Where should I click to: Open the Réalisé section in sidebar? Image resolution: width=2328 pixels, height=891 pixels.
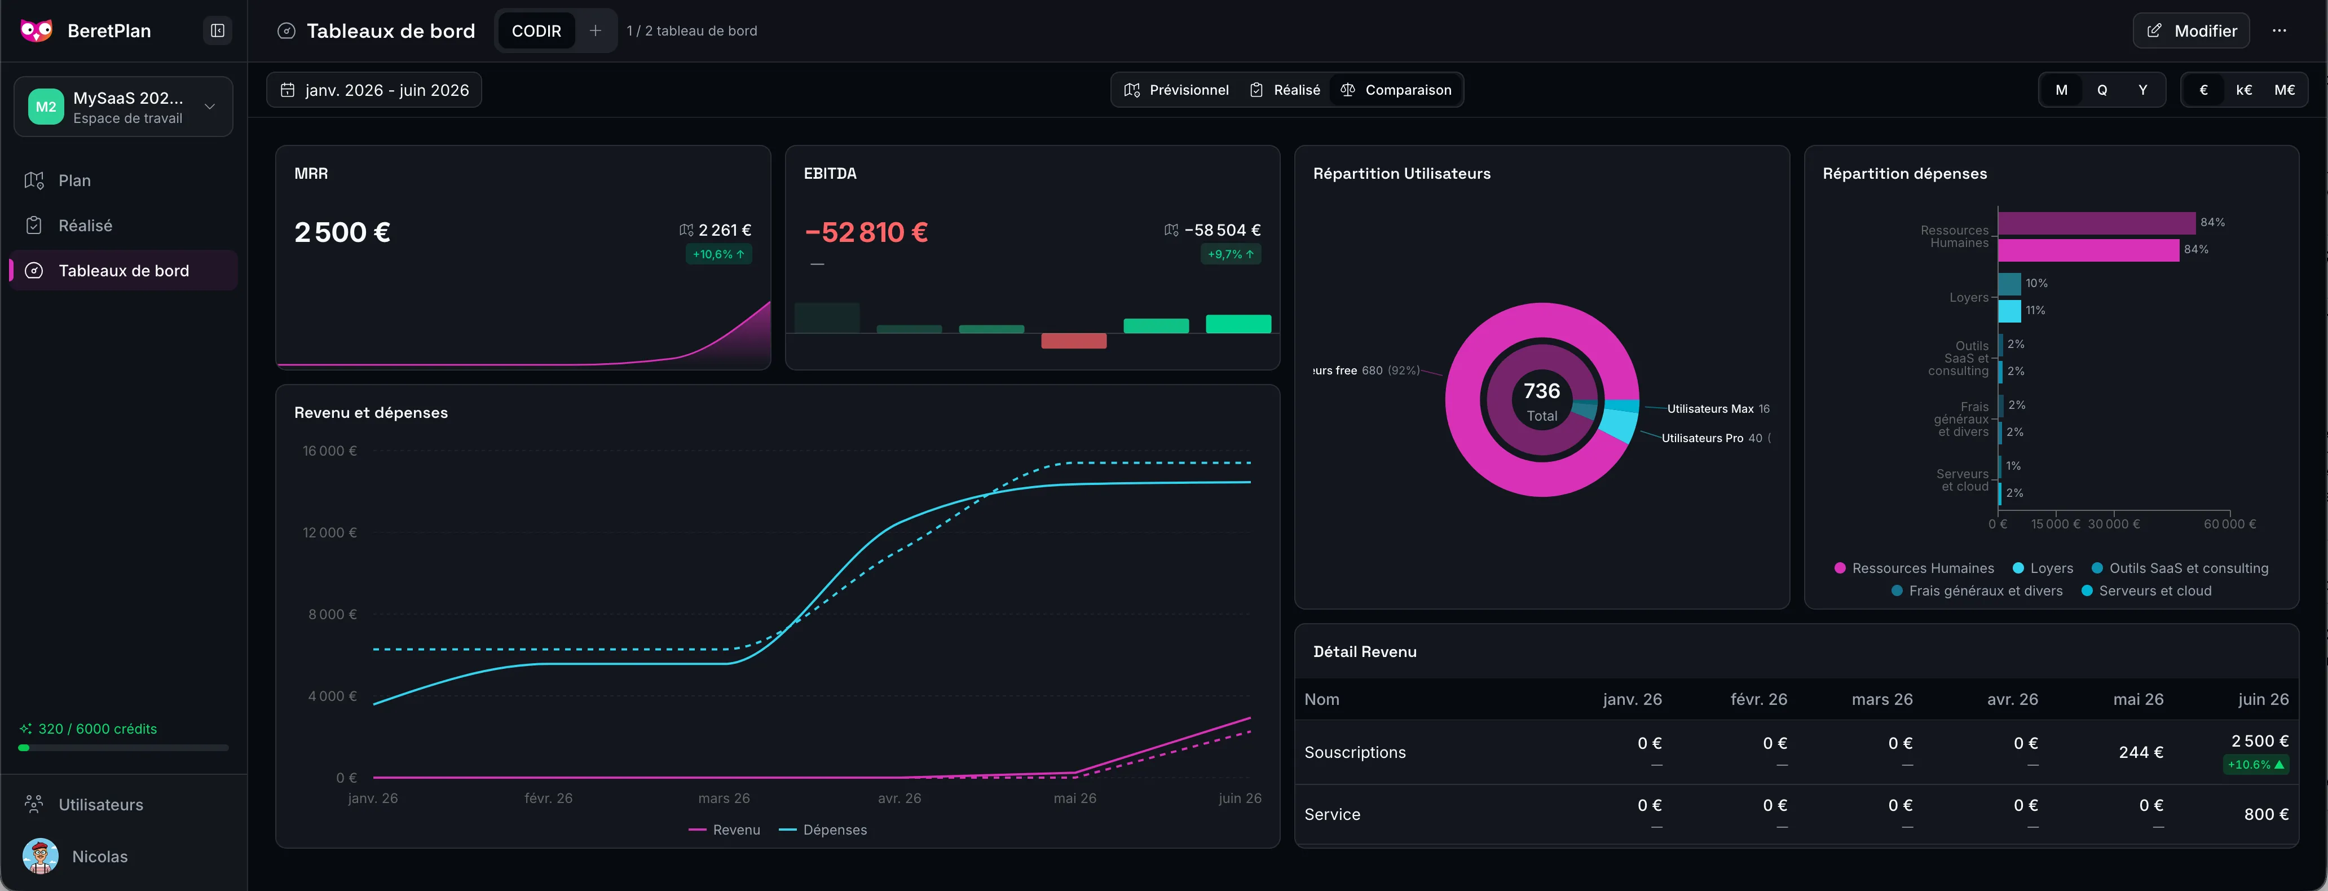click(x=124, y=226)
